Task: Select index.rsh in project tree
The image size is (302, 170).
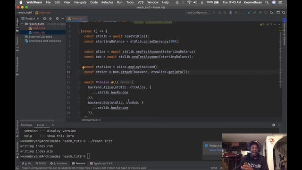Action: coord(39,33)
